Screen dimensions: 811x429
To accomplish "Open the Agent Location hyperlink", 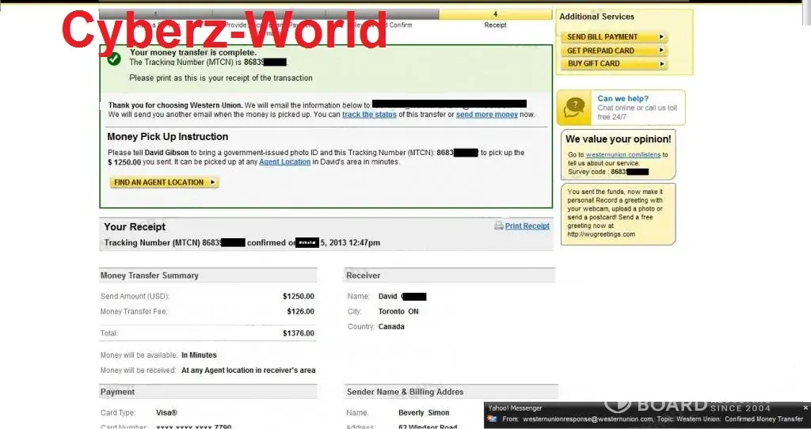I will [x=285, y=161].
